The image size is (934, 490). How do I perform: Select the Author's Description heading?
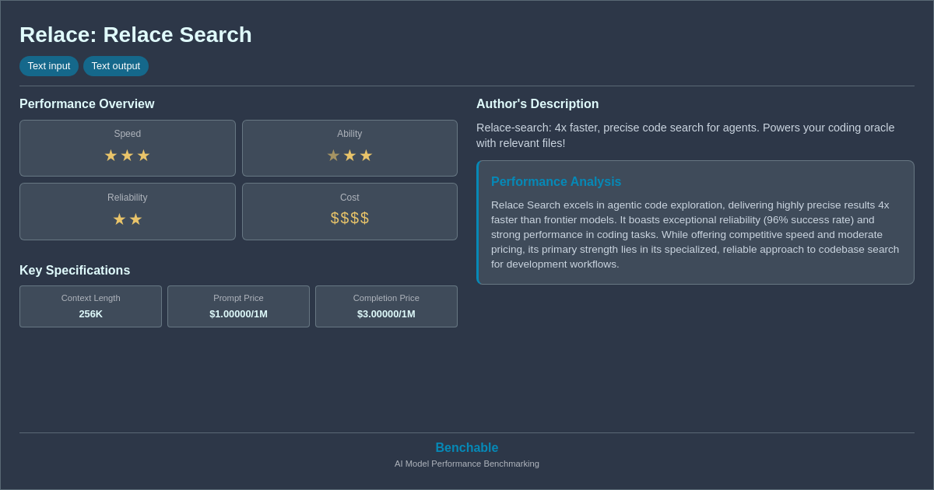pyautogui.click(x=537, y=103)
